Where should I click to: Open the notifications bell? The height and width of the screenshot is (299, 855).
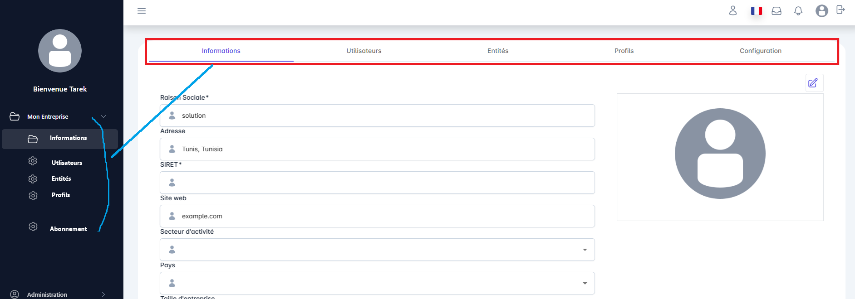(798, 11)
